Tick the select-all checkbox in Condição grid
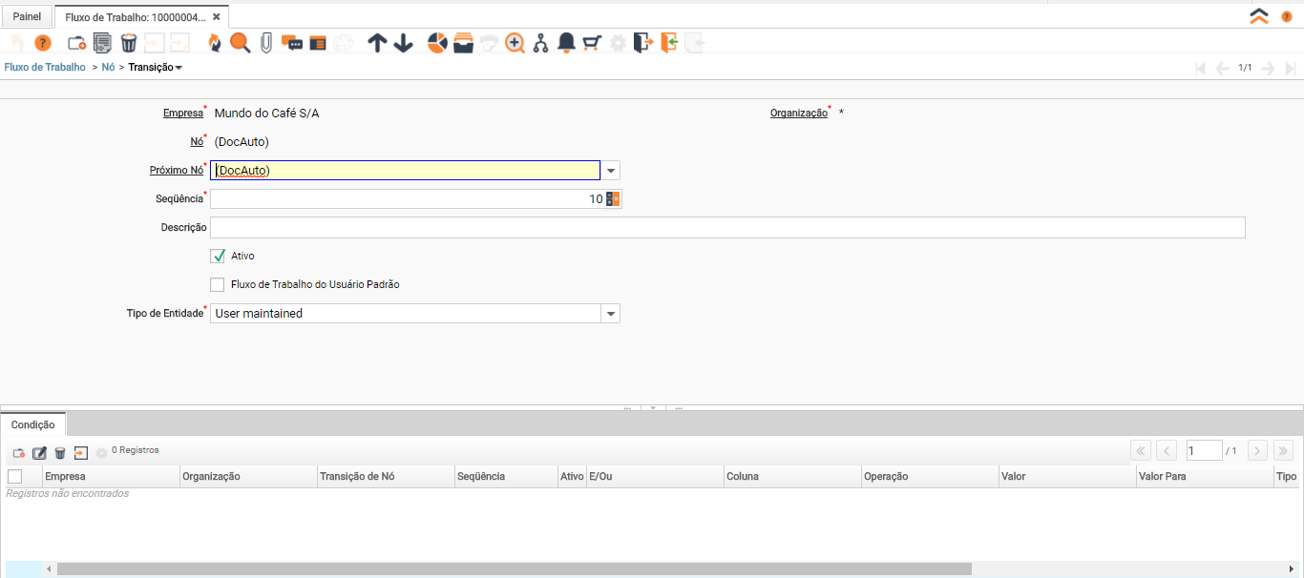Image resolution: width=1304 pixels, height=578 pixels. [x=14, y=476]
